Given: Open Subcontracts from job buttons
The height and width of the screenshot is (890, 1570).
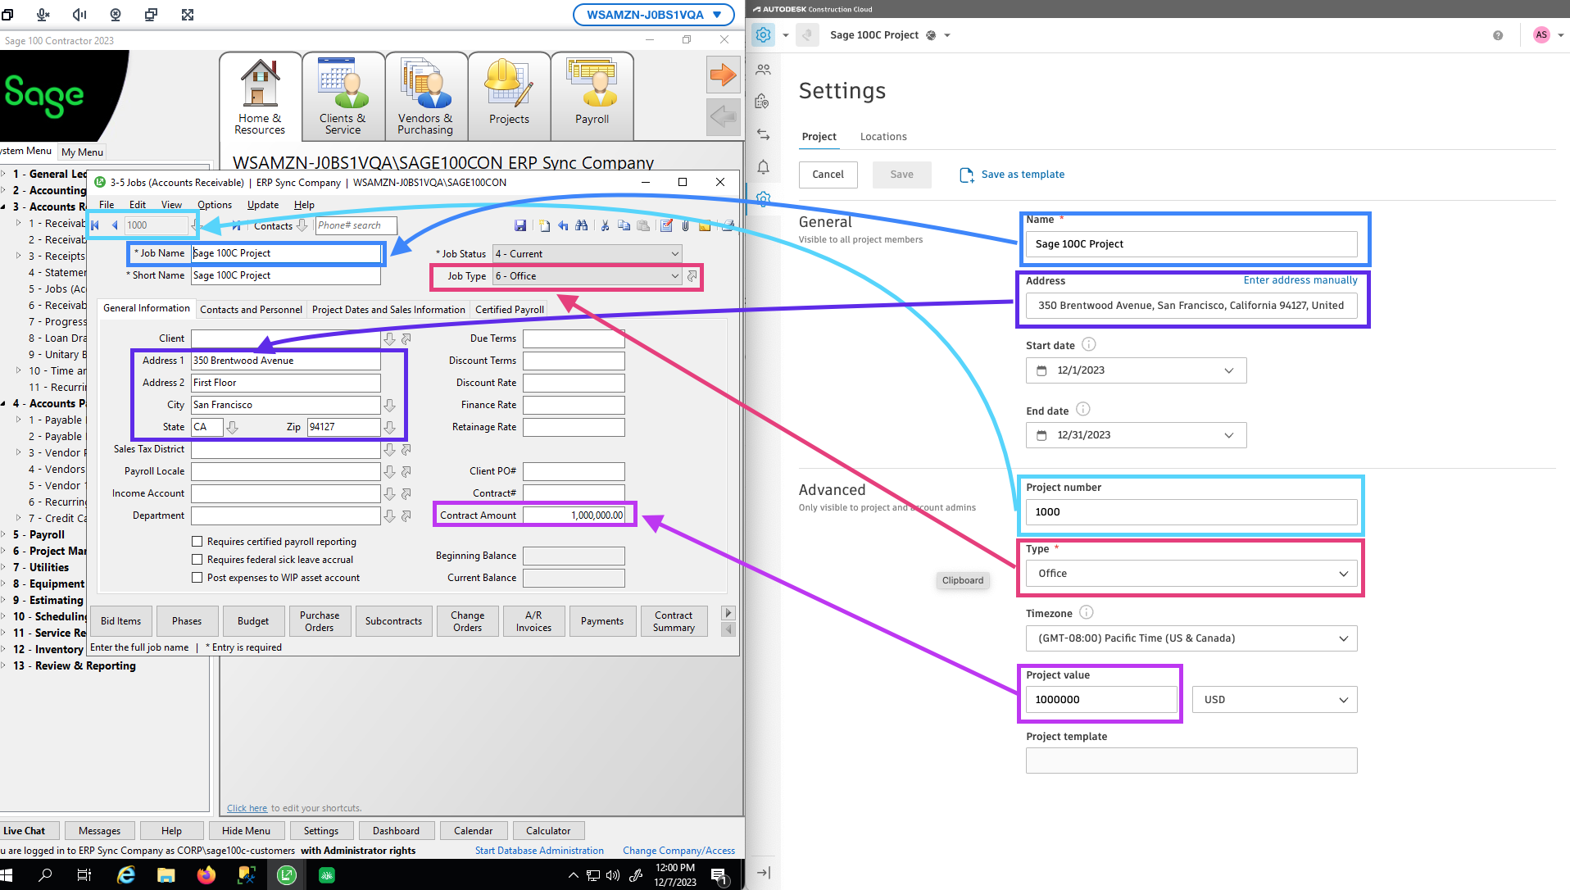Looking at the screenshot, I should (393, 621).
